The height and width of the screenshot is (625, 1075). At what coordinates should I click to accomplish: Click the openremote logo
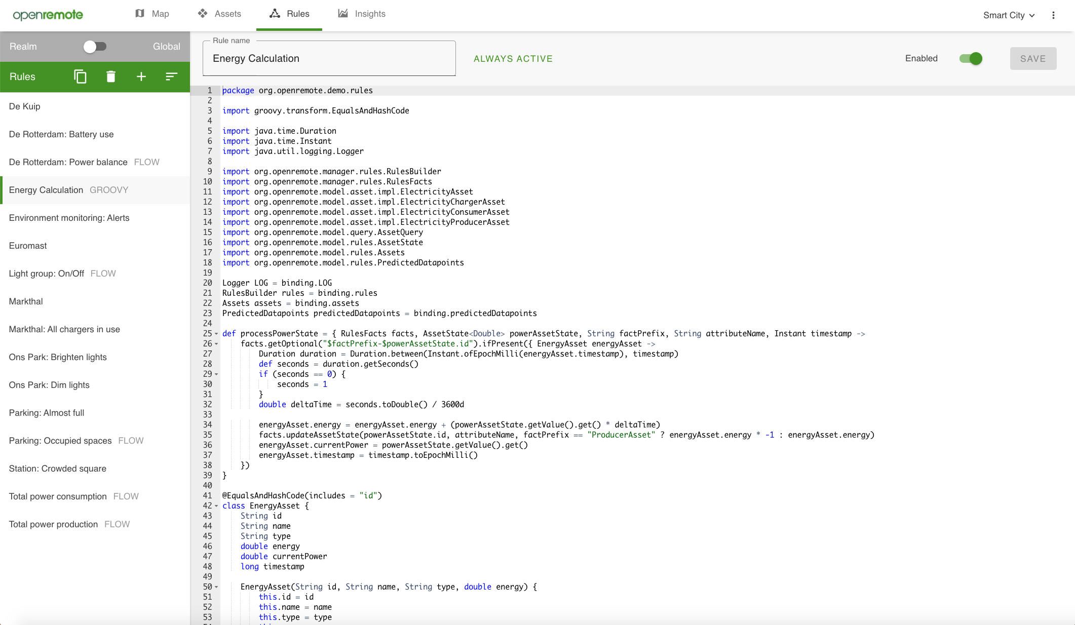[48, 15]
